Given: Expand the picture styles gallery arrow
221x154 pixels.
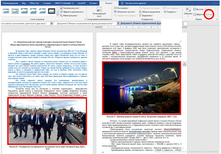Looking at the screenshot, I should pos(58,15).
